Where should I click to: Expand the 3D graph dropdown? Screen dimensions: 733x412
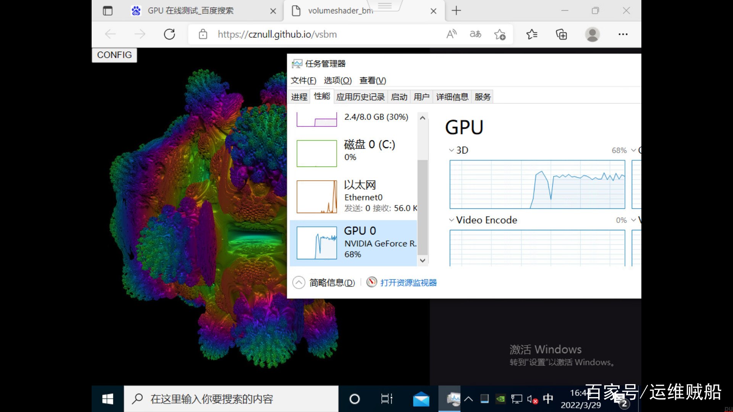(452, 150)
